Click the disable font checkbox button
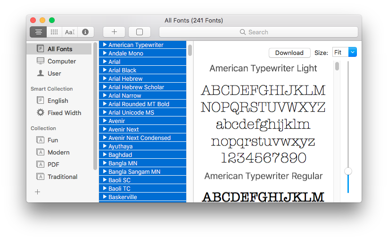Viewport: 388px width, 240px height. (x=140, y=32)
